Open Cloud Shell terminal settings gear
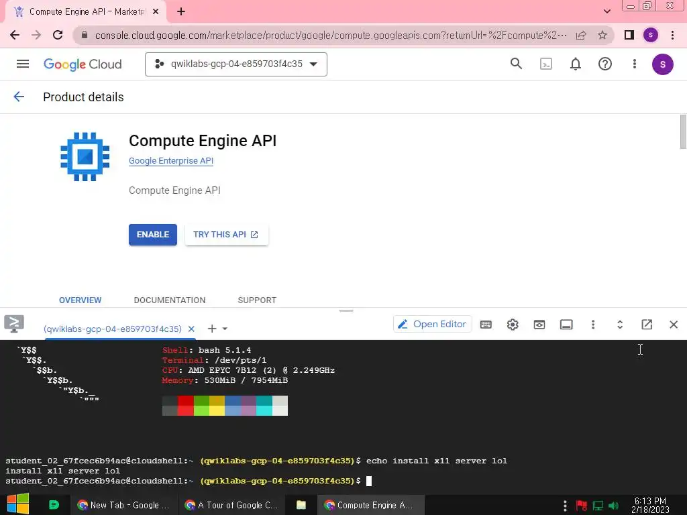Image resolution: width=687 pixels, height=515 pixels. coord(513,325)
